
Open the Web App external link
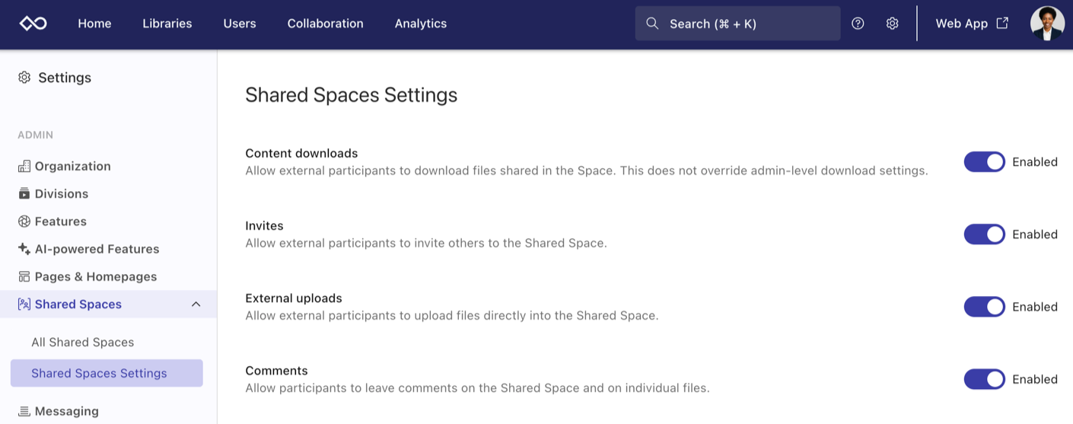click(x=972, y=24)
